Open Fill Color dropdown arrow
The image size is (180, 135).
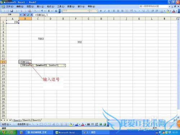171,11
